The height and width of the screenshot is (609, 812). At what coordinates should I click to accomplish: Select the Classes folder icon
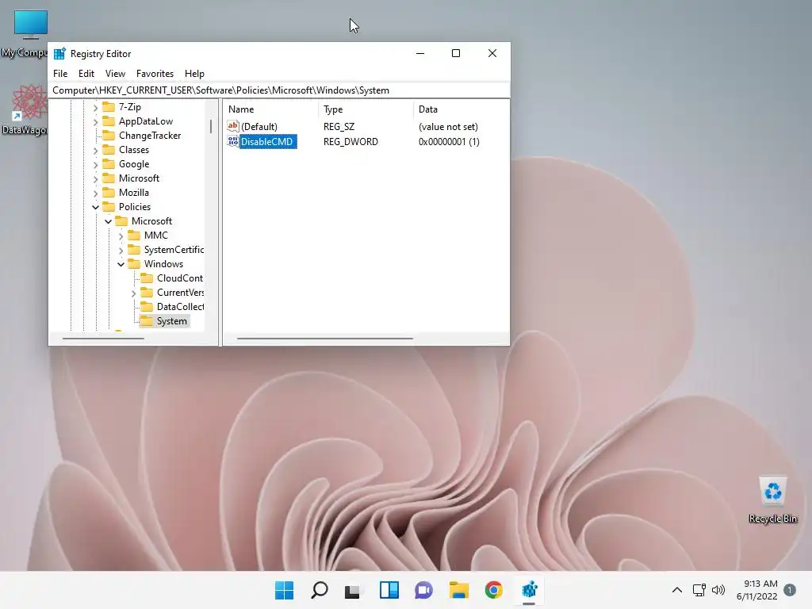pos(109,150)
